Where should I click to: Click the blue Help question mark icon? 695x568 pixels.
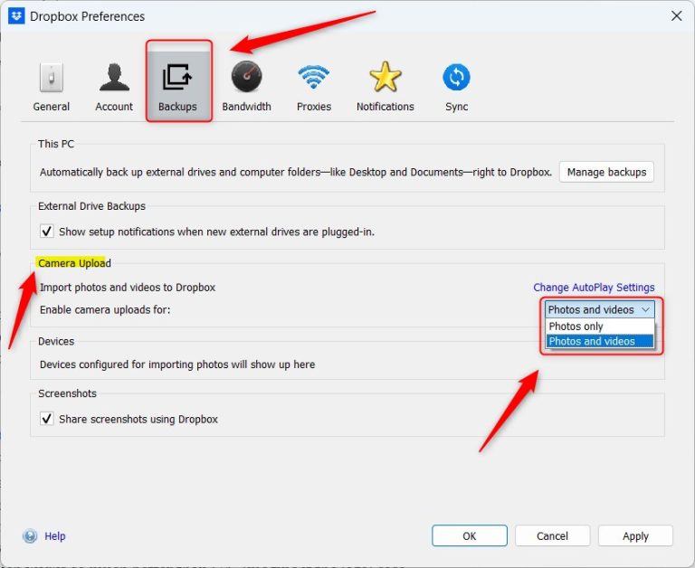(30, 536)
